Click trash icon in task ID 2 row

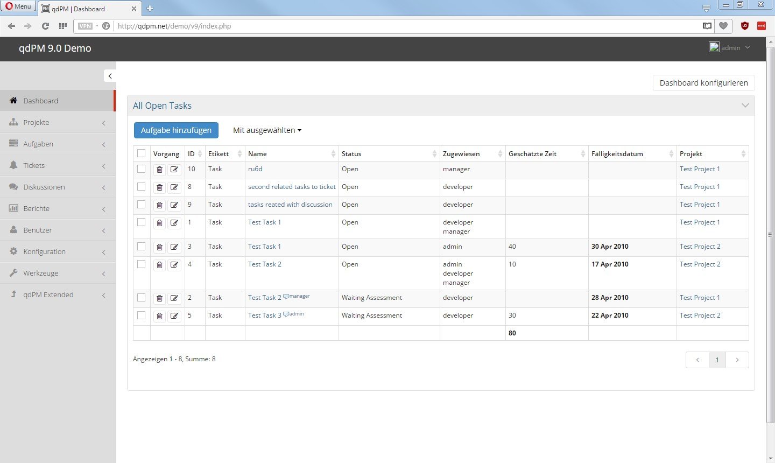pos(159,299)
